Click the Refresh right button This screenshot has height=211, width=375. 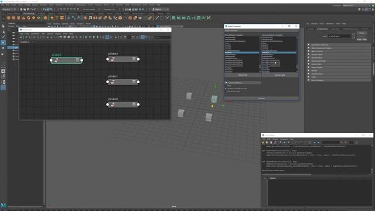(280, 75)
